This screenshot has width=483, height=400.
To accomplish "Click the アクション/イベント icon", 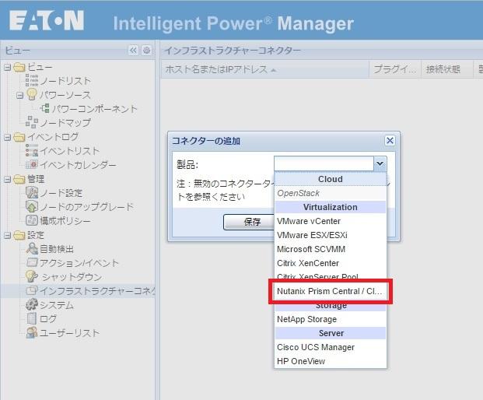I will [x=32, y=262].
